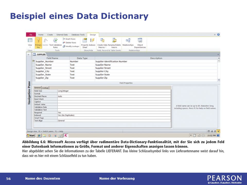Open the Field Size property box
Image resolution: width=247 pixels, height=185 pixels.
pyautogui.click(x=114, y=91)
